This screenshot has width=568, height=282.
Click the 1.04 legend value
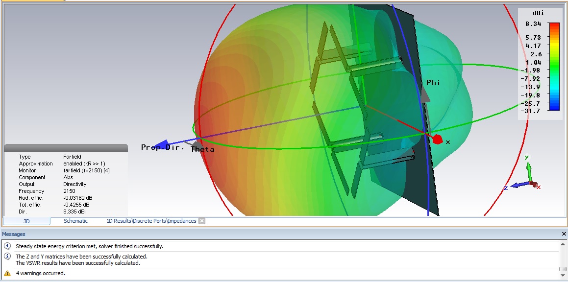[x=533, y=62]
